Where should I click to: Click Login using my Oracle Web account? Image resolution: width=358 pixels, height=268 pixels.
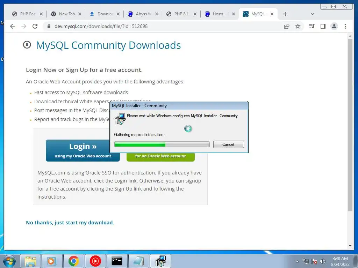(x=83, y=150)
